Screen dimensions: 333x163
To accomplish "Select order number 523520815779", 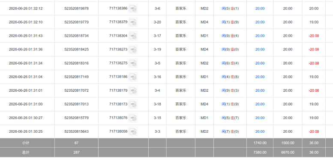I will 76,118.
